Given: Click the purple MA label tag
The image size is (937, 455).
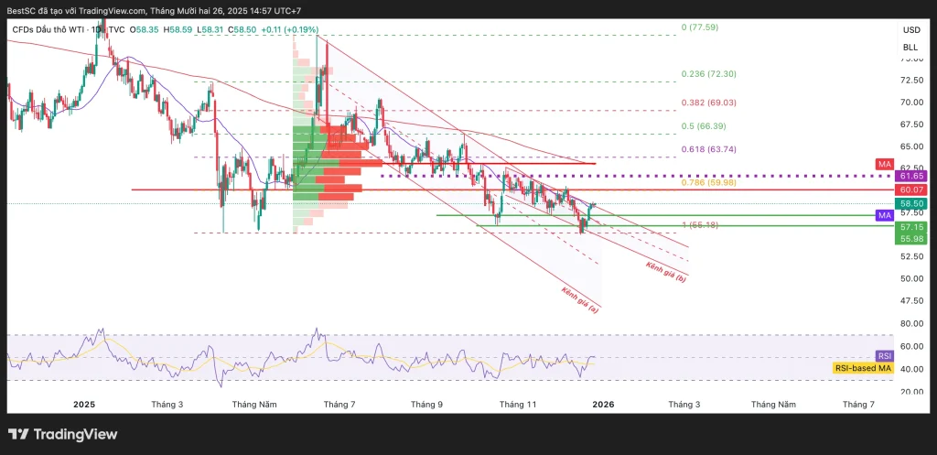Looking at the screenshot, I should 884,215.
